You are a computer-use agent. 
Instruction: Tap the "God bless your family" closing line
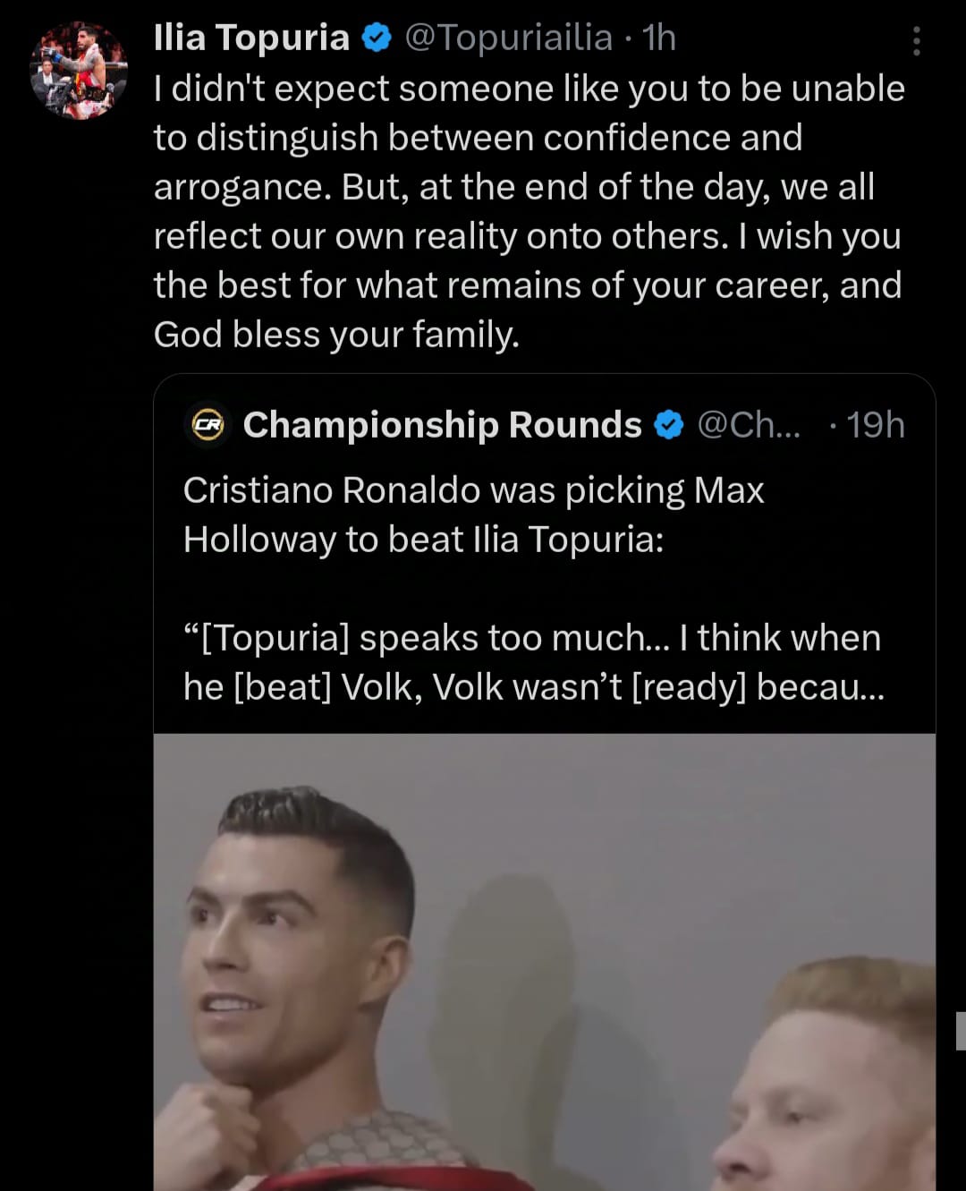[336, 335]
